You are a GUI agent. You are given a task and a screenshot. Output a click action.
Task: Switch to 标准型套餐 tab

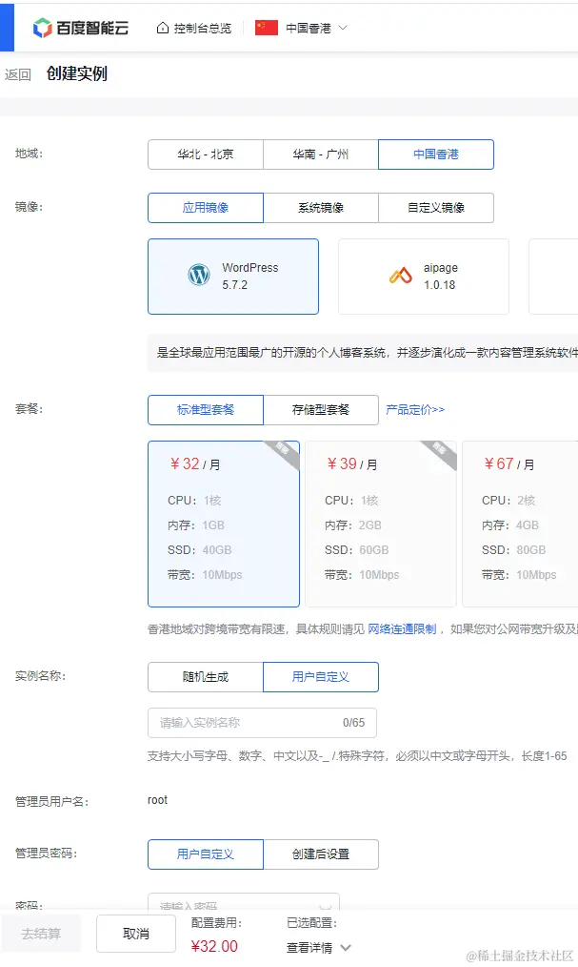click(206, 410)
